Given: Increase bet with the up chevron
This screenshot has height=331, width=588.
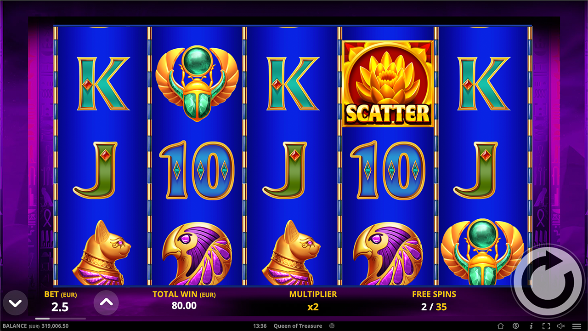Looking at the screenshot, I should tap(106, 302).
